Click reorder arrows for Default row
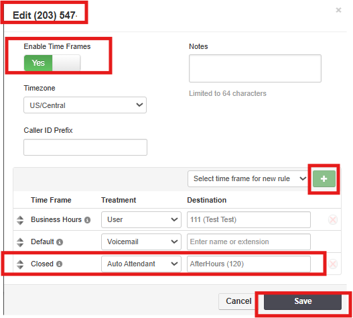Image resolution: width=353 pixels, height=318 pixels. pyautogui.click(x=20, y=242)
